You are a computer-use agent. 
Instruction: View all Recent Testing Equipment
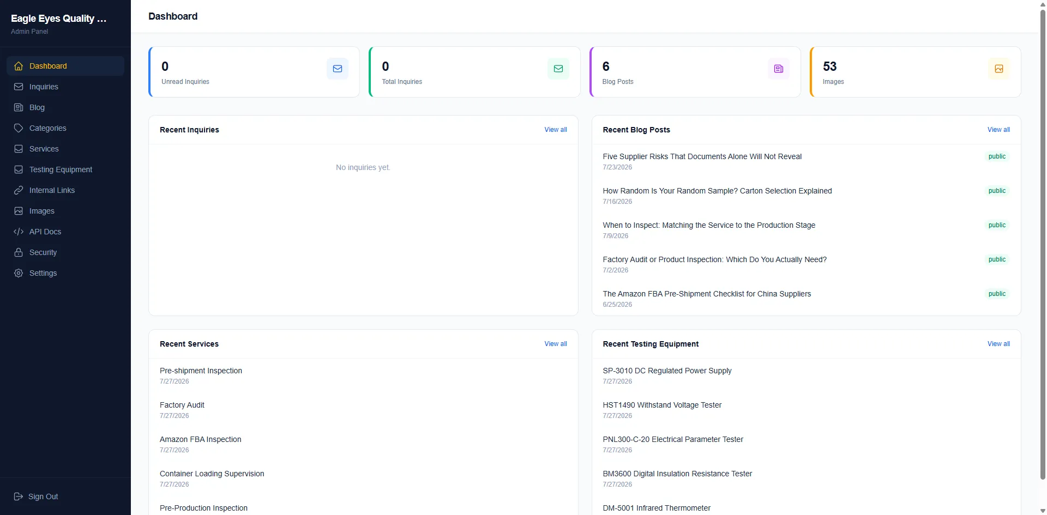pyautogui.click(x=998, y=344)
